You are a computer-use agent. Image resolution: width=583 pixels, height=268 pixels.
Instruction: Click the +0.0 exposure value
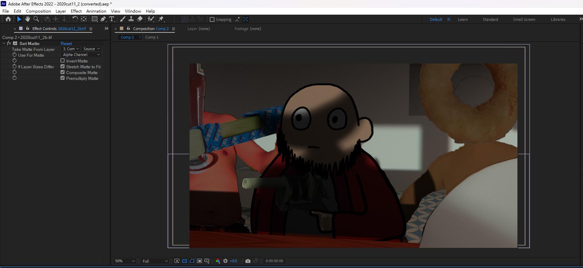[x=234, y=261]
